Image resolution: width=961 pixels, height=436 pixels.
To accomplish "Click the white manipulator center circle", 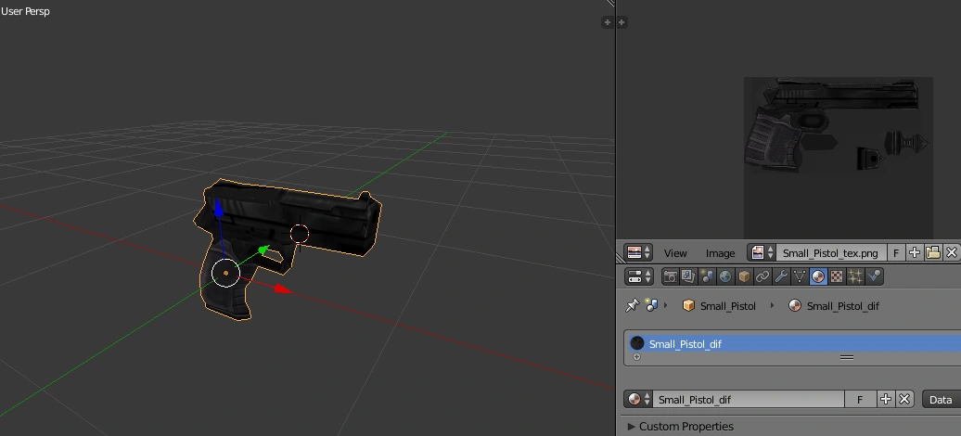I will coord(225,273).
